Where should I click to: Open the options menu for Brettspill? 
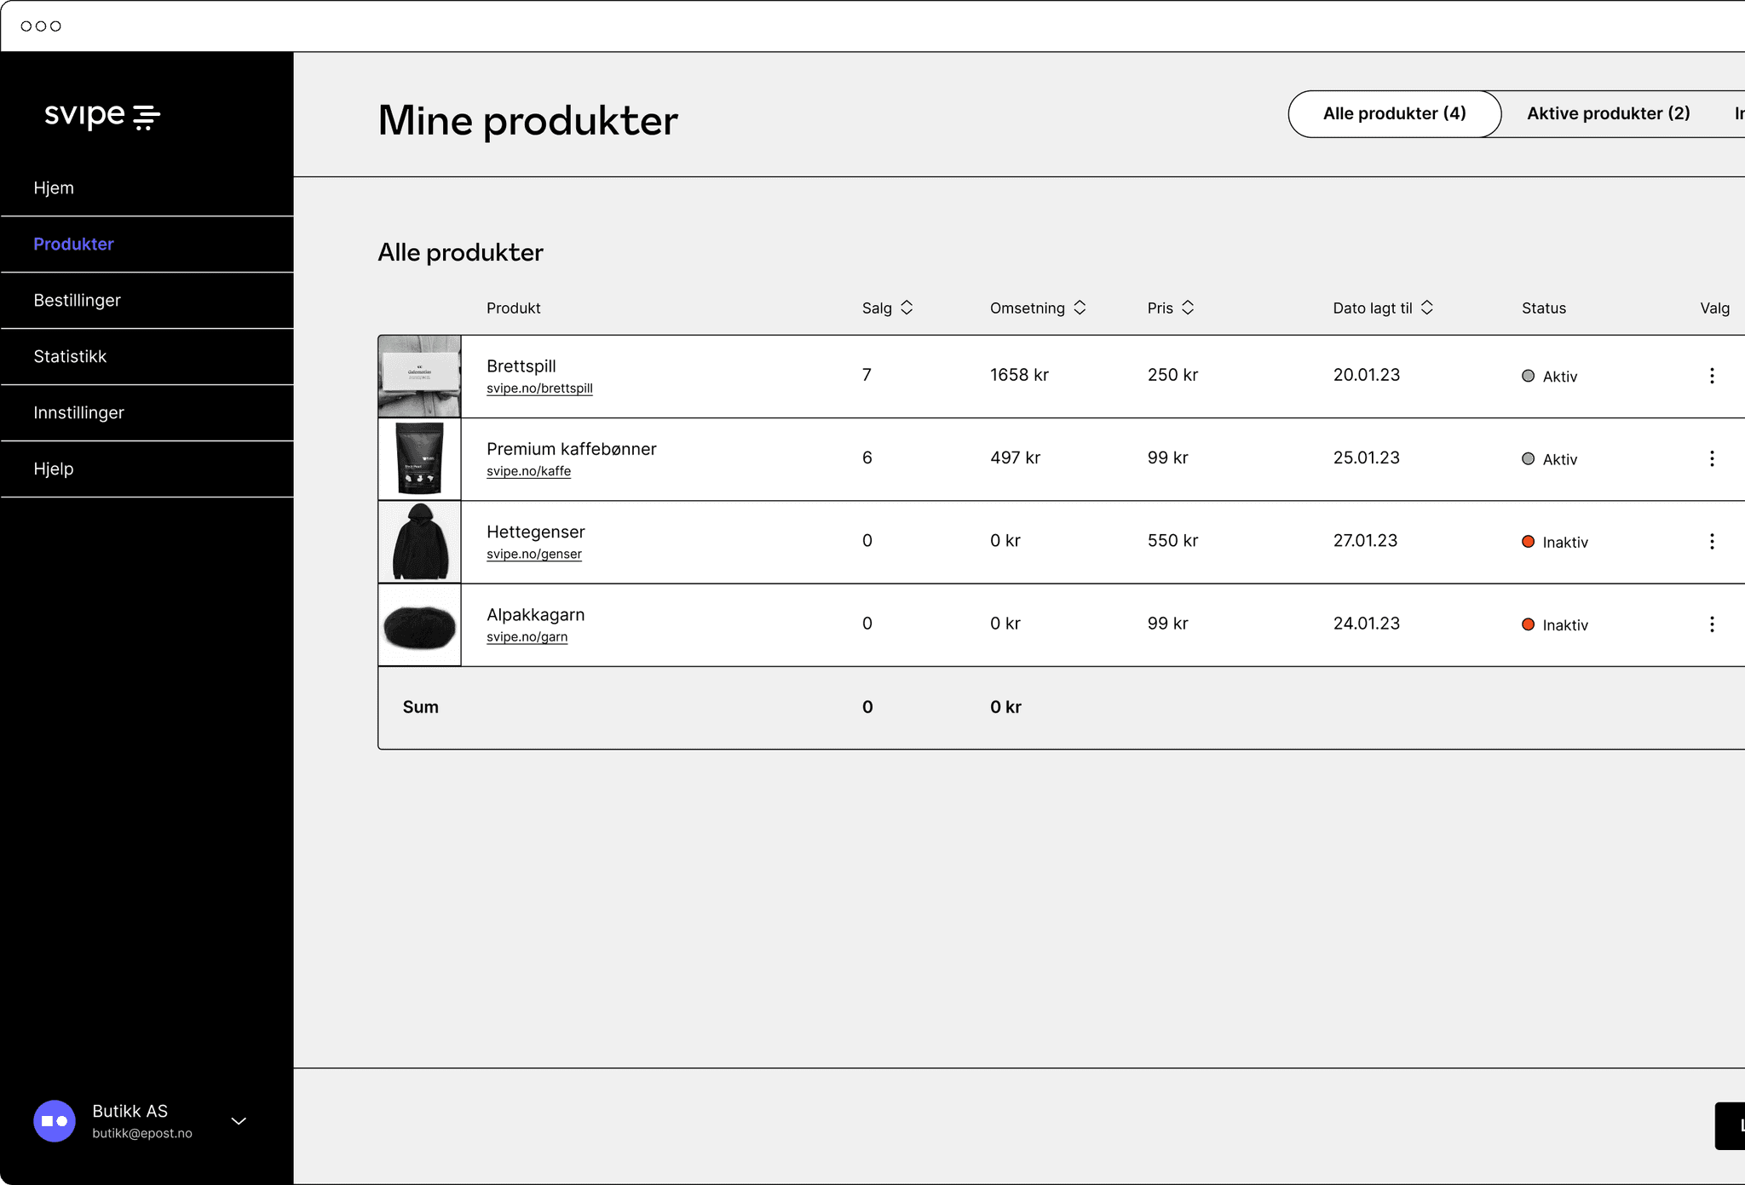pos(1713,375)
